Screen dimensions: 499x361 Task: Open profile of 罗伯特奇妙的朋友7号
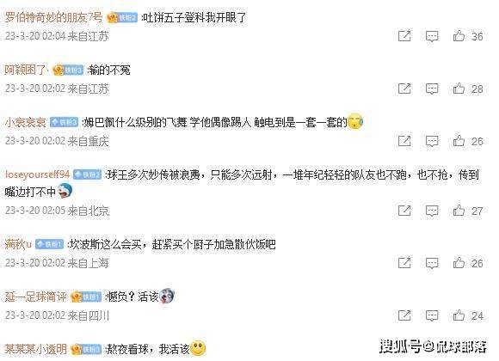(x=53, y=17)
